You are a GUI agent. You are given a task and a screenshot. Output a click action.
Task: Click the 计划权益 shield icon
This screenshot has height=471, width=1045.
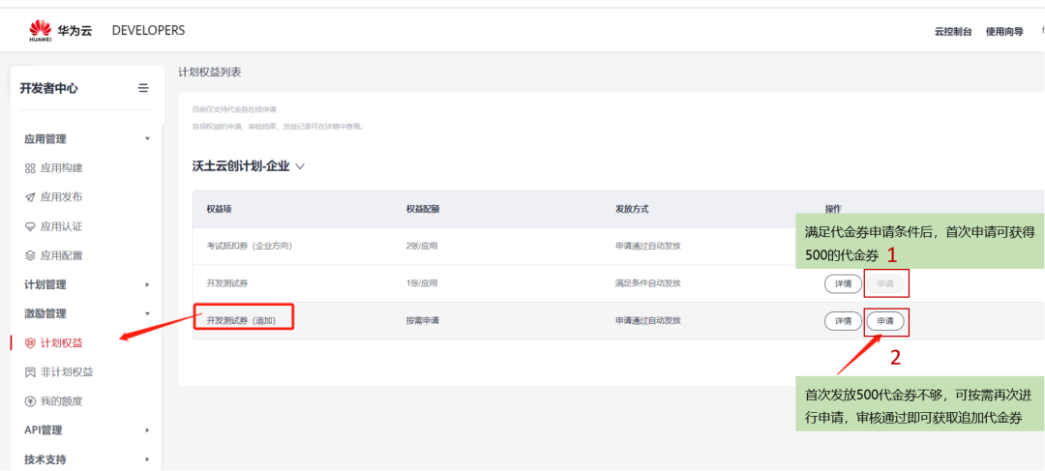point(29,343)
